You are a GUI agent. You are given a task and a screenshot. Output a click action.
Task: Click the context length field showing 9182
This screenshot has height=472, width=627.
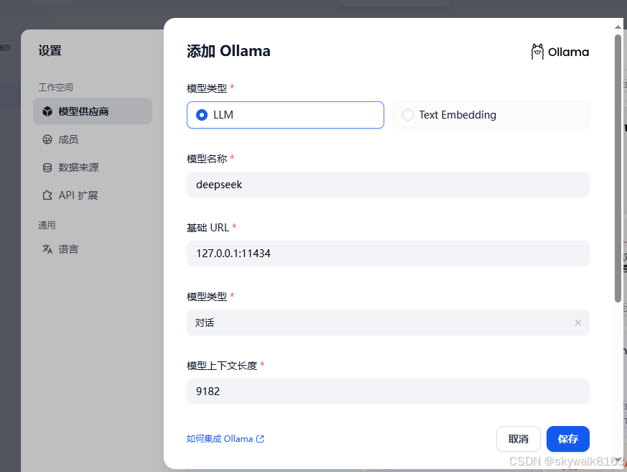(388, 392)
